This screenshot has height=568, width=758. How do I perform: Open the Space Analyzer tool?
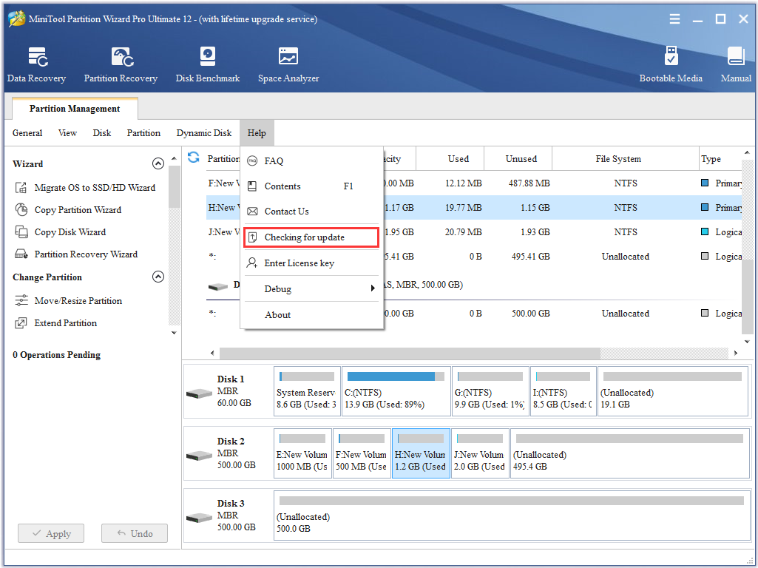[288, 64]
